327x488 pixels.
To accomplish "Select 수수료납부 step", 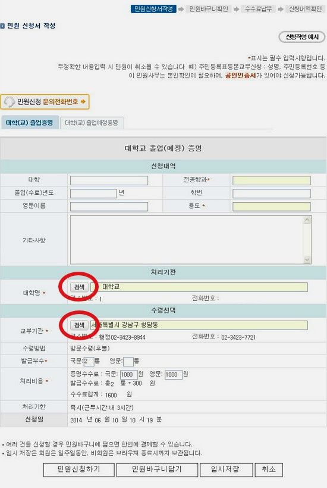I will 259,9.
